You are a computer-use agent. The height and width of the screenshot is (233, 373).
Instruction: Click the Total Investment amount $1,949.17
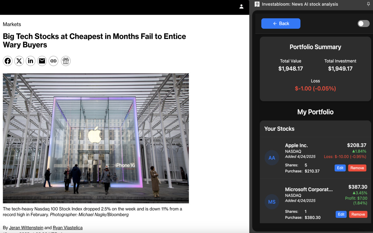click(340, 69)
